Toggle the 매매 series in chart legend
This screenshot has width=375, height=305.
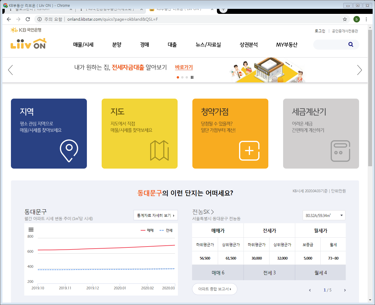point(147,230)
